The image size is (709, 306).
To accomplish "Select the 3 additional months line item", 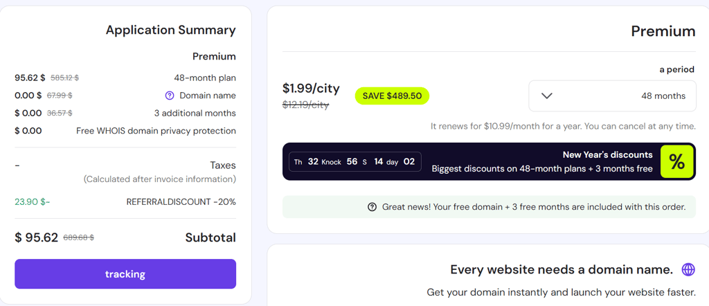I will pyautogui.click(x=195, y=113).
